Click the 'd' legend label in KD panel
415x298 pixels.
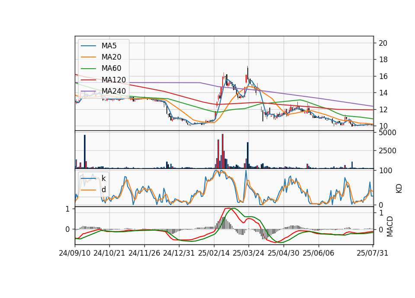coord(103,190)
